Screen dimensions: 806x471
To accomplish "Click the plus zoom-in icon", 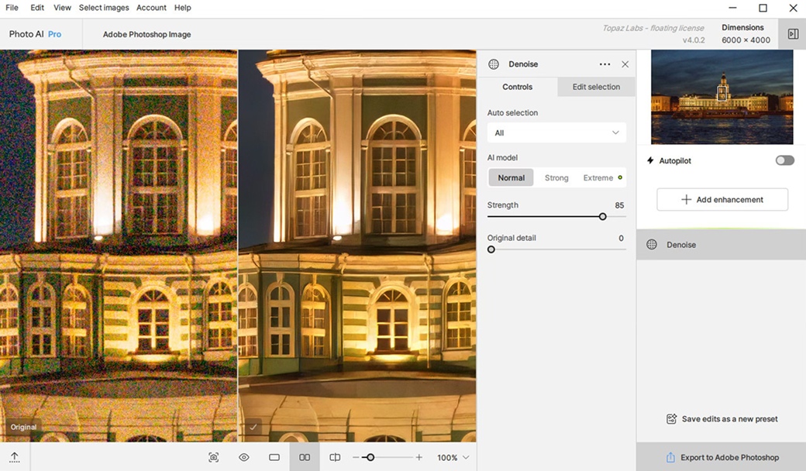I will coord(419,457).
